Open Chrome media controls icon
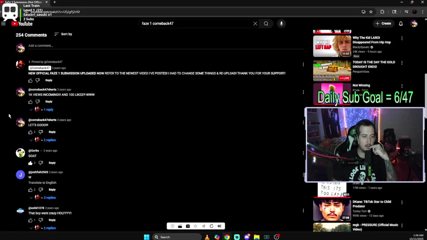This screenshot has height=240, width=427. coord(406,12)
